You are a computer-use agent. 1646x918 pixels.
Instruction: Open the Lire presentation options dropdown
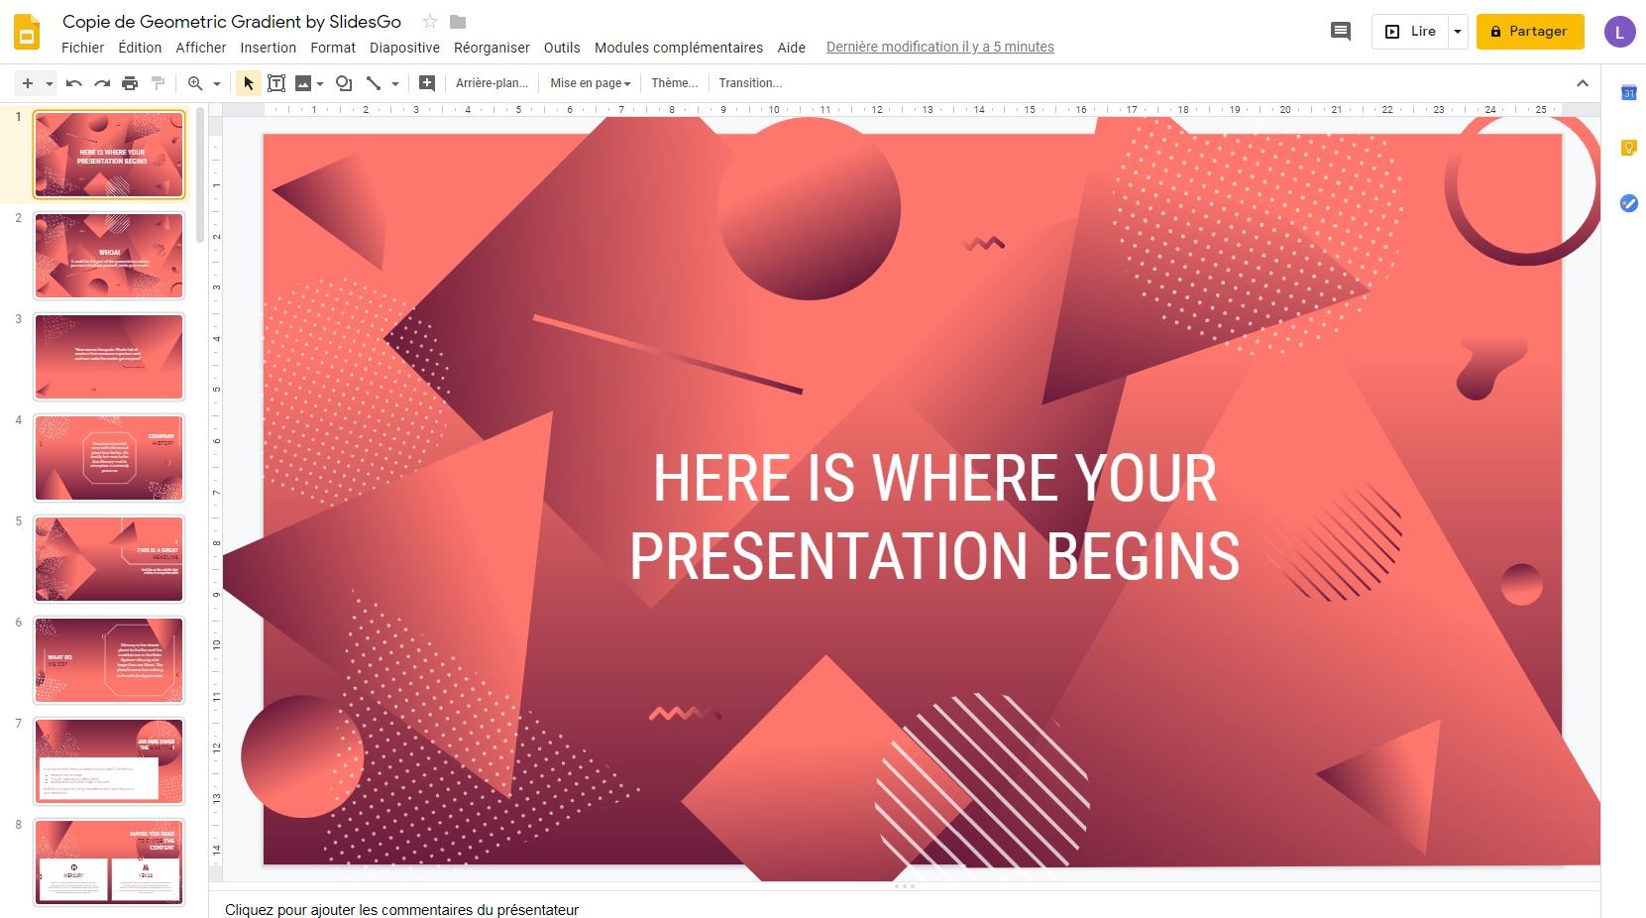tap(1457, 31)
